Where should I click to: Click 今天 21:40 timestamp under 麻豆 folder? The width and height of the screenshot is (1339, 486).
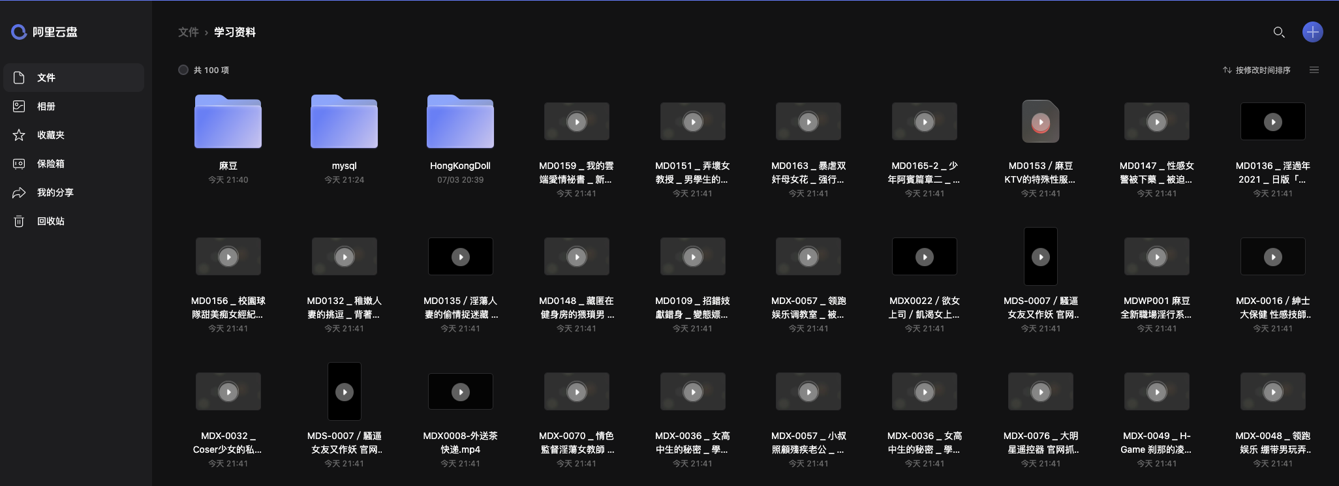(x=228, y=179)
